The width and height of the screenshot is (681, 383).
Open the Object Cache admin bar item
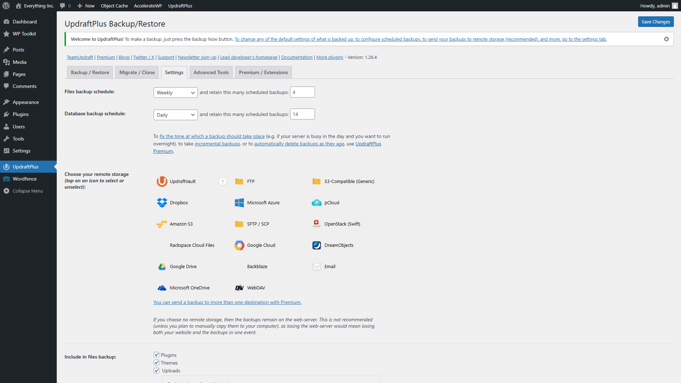pyautogui.click(x=114, y=6)
